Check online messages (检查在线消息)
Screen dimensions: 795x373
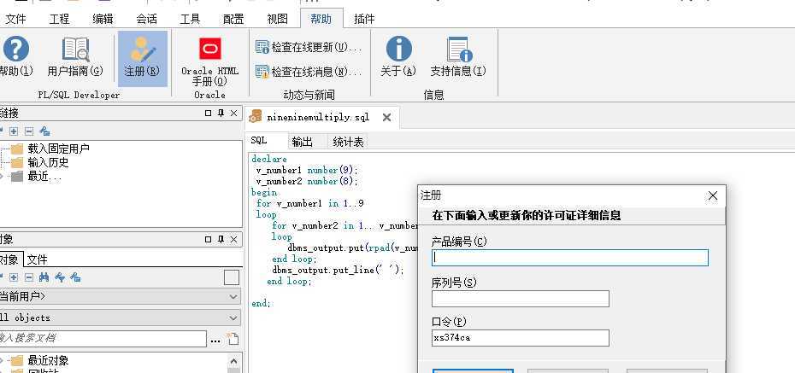pyautogui.click(x=309, y=72)
